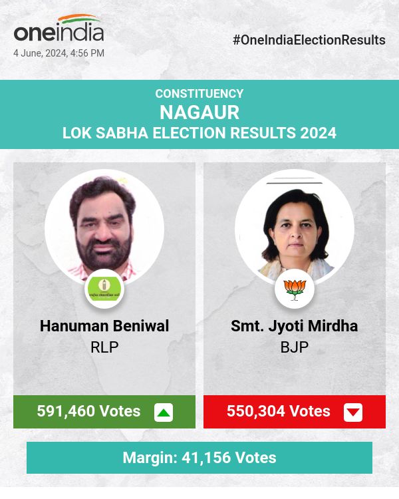
Task: Select the RLP party symbol badge
Action: pos(104,289)
